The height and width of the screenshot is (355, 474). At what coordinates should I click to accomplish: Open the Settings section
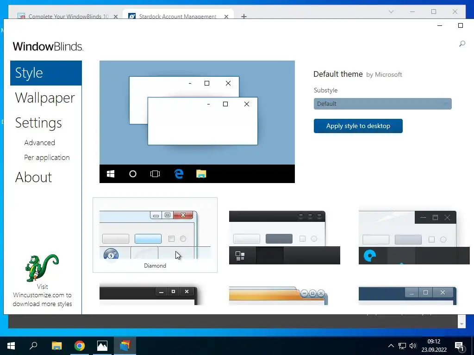pos(38,123)
